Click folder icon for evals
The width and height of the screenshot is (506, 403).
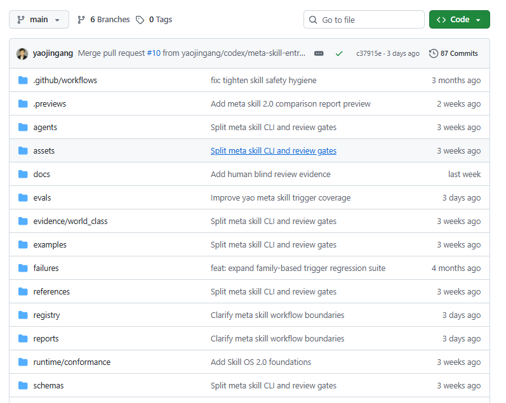click(x=23, y=197)
